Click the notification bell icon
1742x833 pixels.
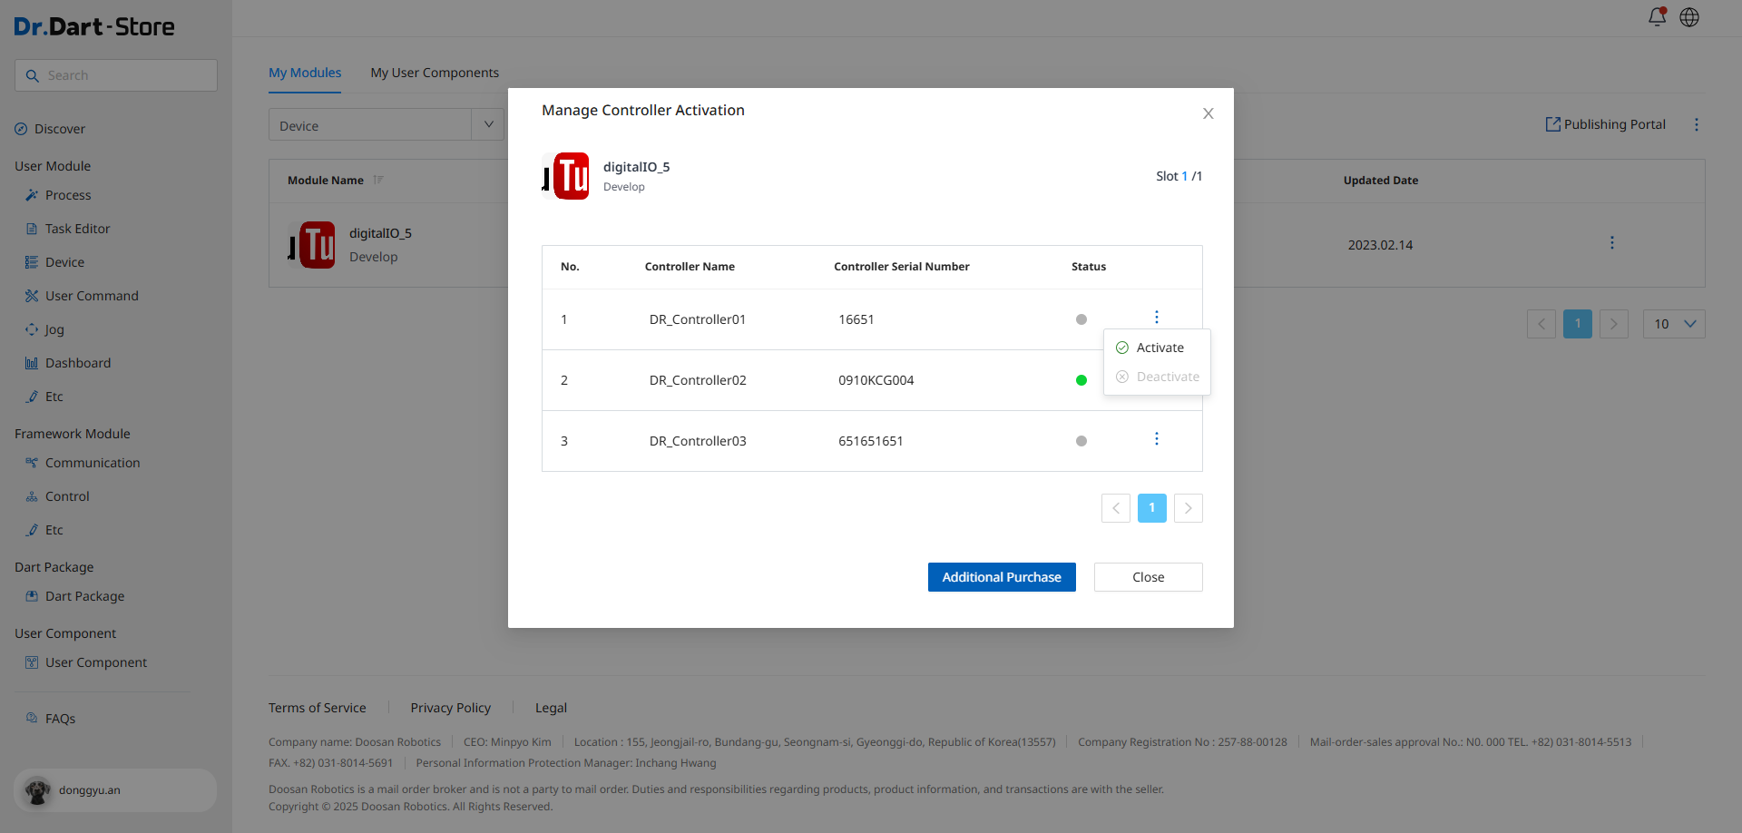click(x=1657, y=17)
